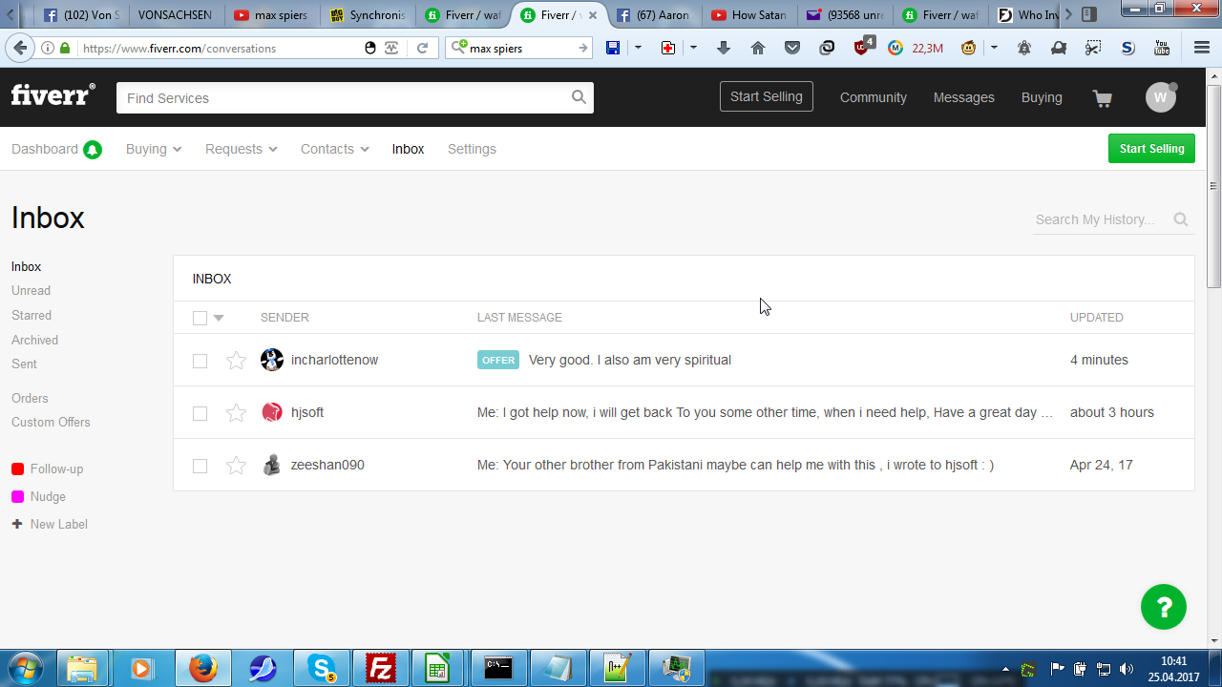The width and height of the screenshot is (1222, 687).
Task: Show Unread messages
Action: point(31,291)
